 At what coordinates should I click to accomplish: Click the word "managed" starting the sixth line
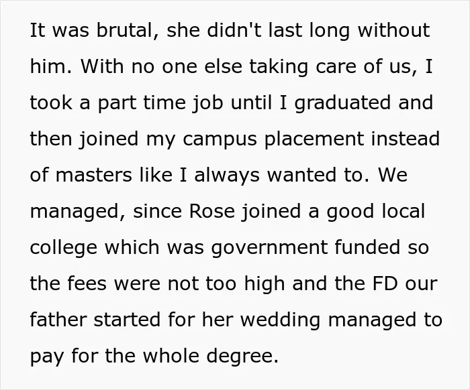(x=75, y=212)
